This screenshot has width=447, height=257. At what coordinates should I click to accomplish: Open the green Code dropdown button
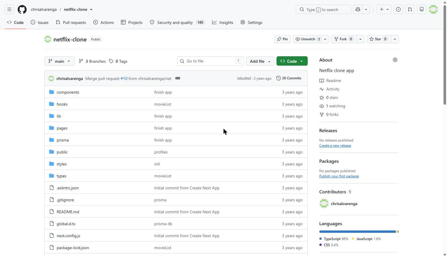click(x=292, y=61)
